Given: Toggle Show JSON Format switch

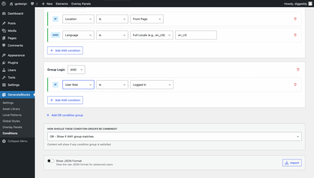Looking at the screenshot, I should pyautogui.click(x=51, y=161).
